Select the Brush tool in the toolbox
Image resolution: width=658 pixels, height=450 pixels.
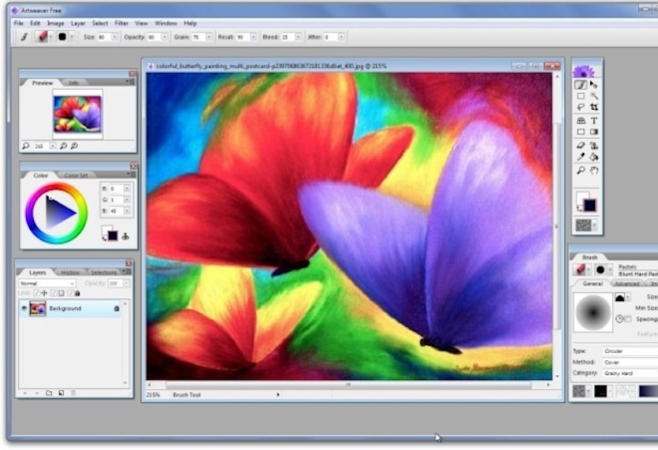coord(581,85)
